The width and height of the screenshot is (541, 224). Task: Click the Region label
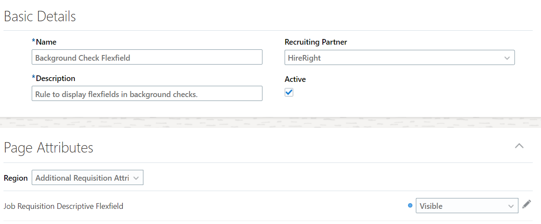point(16,178)
